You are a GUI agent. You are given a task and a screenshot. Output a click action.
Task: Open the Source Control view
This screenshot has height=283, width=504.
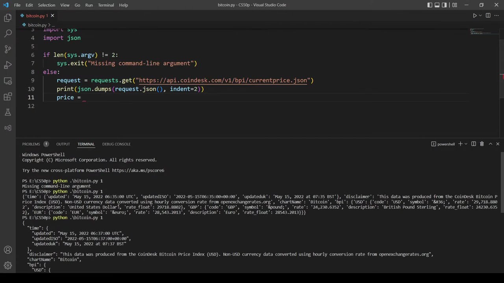pyautogui.click(x=8, y=49)
